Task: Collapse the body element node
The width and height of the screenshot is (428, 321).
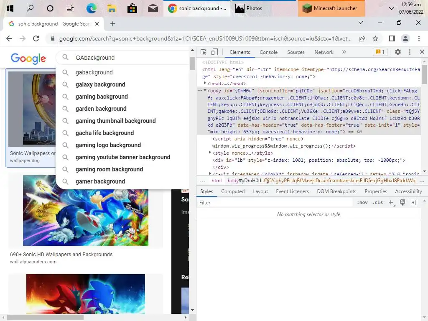Action: pyautogui.click(x=205, y=90)
